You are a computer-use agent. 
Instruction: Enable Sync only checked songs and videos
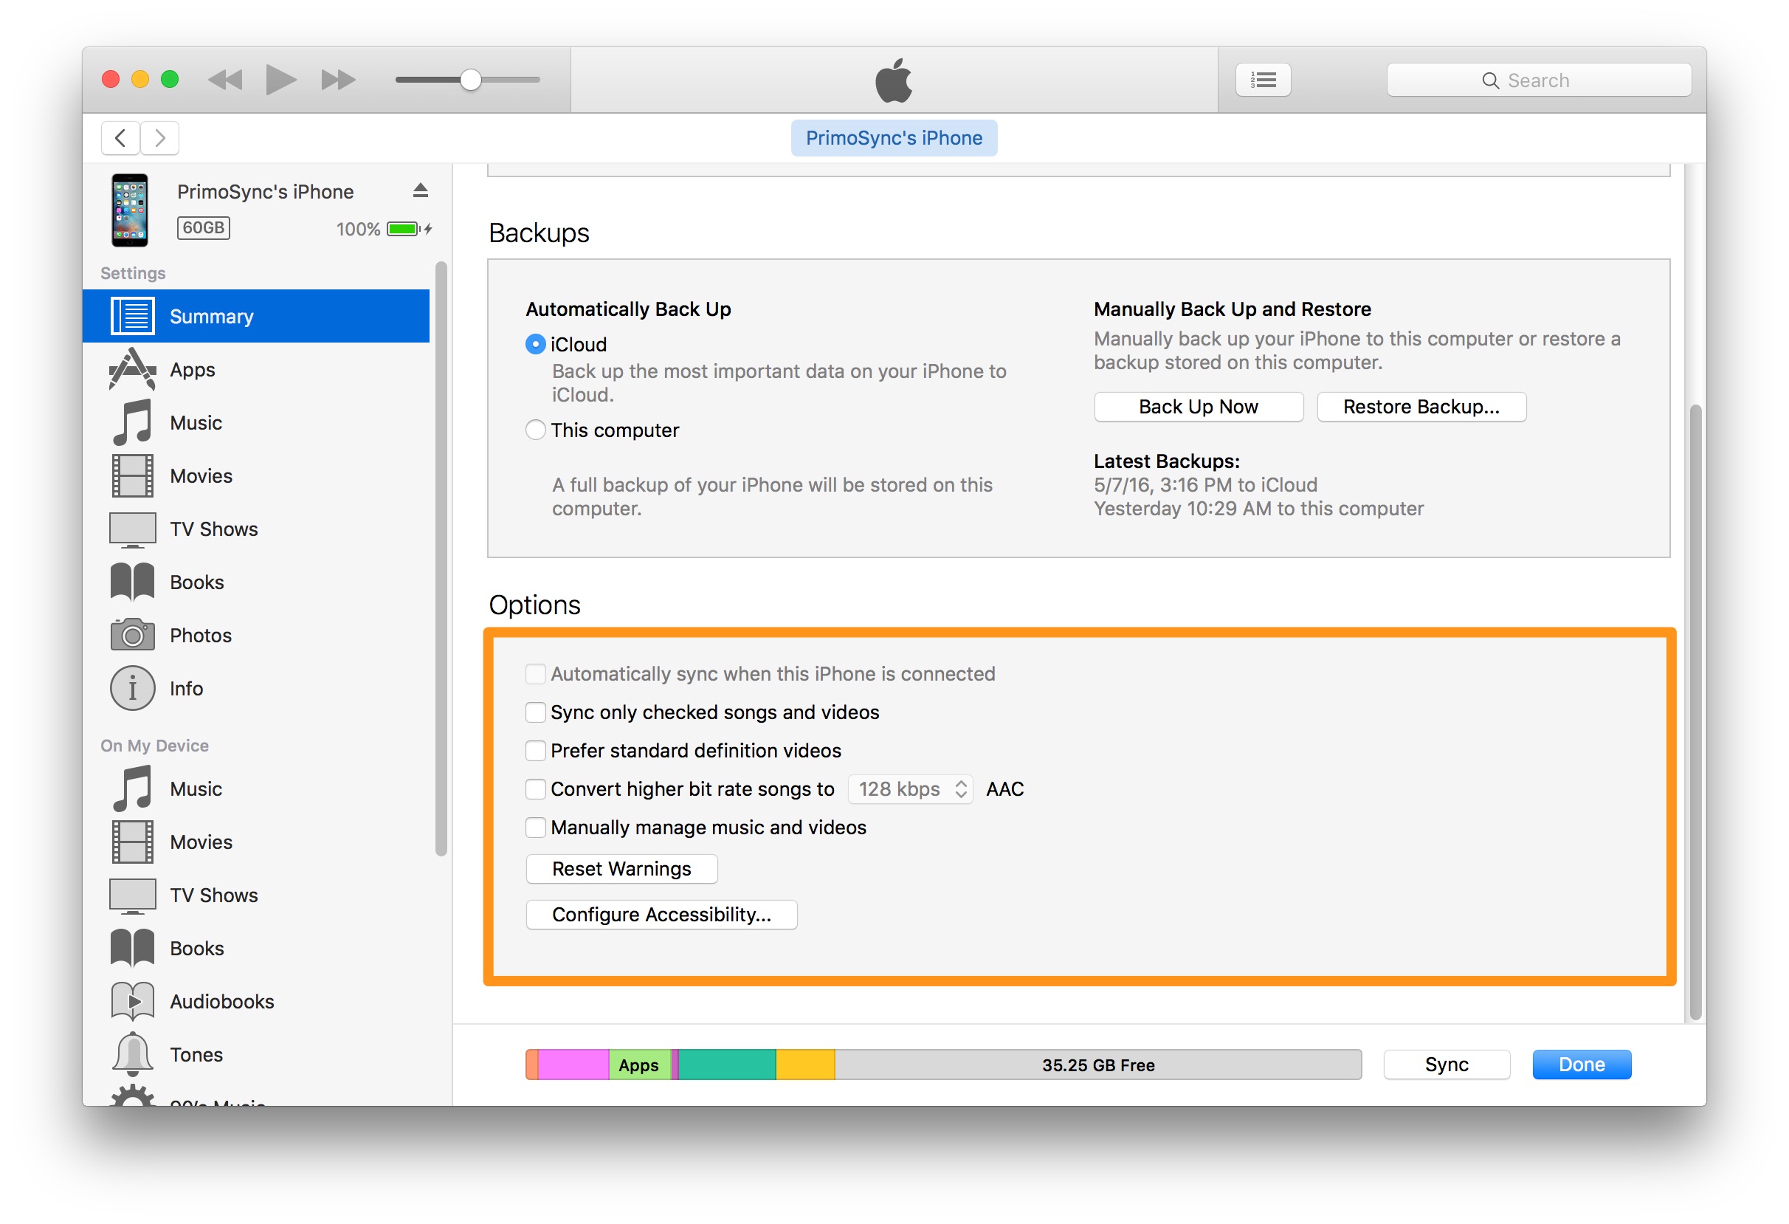tap(536, 712)
